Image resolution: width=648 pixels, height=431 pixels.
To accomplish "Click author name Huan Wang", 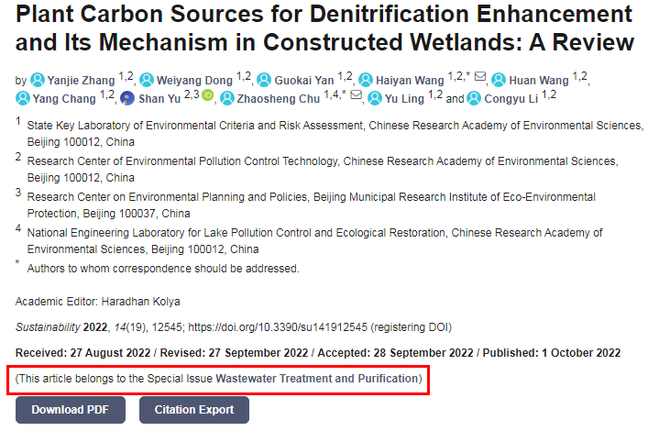I will [x=541, y=81].
